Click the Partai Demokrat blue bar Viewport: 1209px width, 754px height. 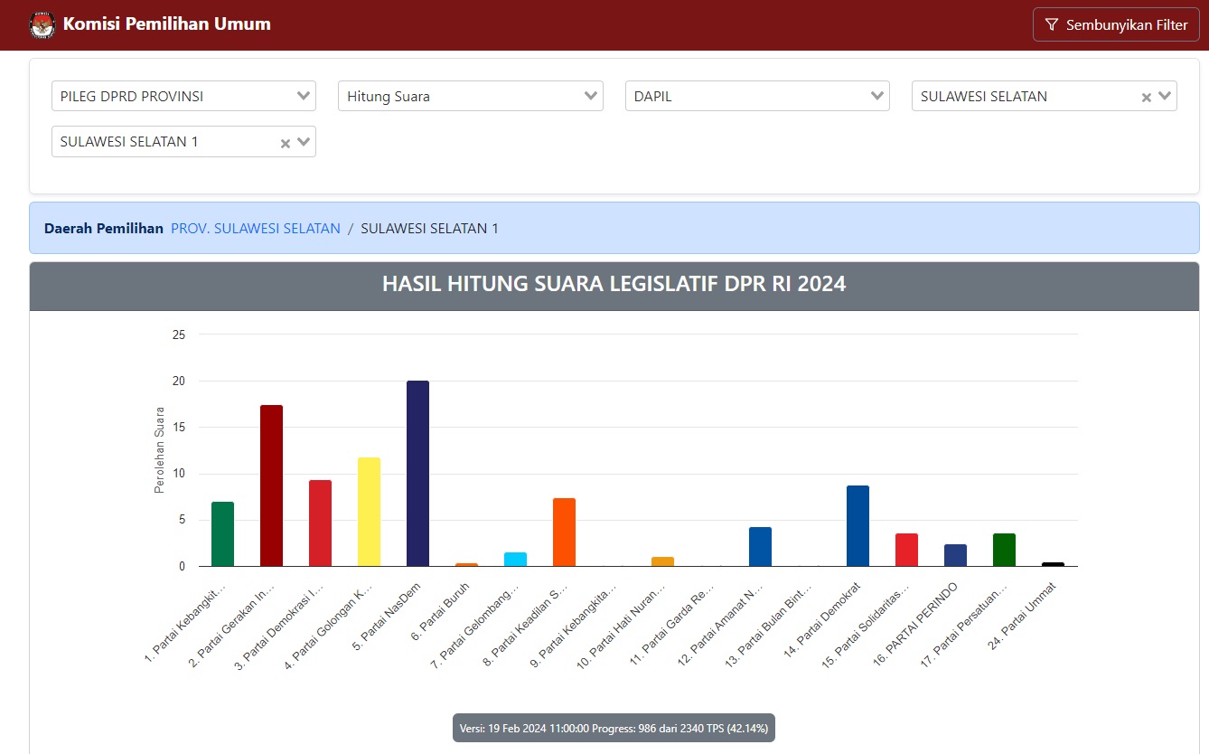(x=858, y=526)
